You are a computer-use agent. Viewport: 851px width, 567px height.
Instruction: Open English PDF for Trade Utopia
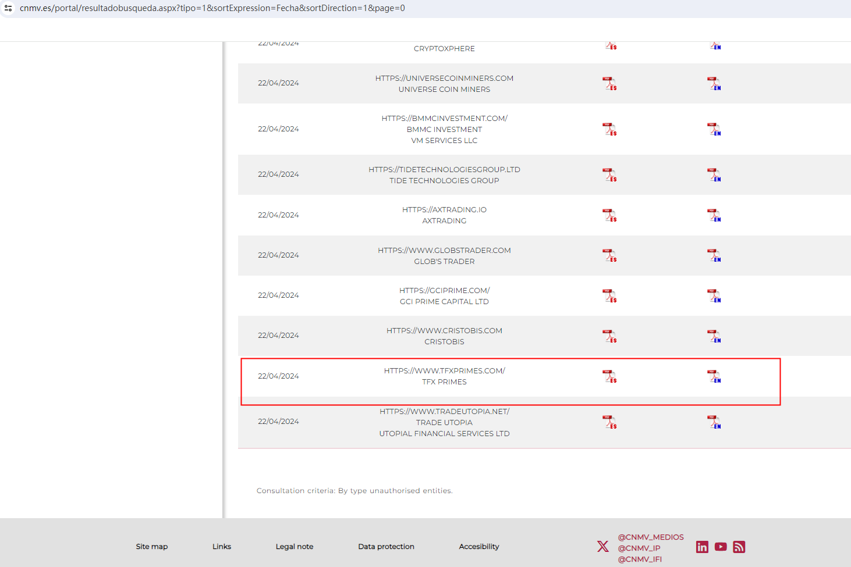(714, 422)
